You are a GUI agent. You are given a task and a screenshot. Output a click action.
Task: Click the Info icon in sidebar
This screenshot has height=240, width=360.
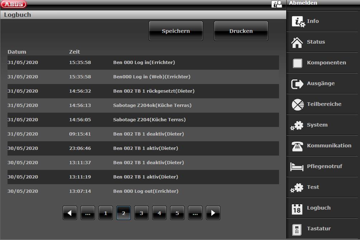298,22
